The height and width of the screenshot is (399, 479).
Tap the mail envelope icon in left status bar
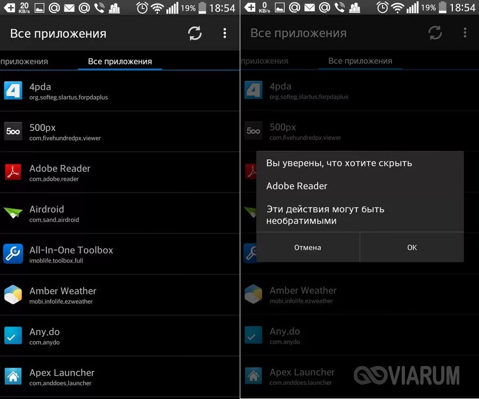tap(69, 8)
